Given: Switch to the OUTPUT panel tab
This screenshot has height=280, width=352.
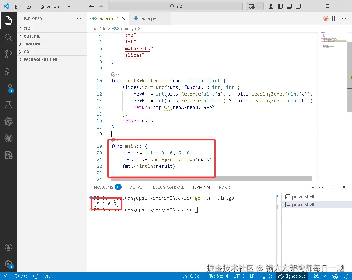Looking at the screenshot, I should 137,187.
